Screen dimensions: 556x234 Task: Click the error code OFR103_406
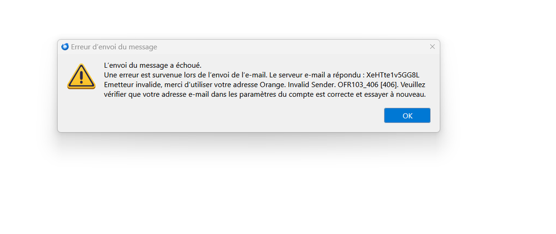tap(360, 85)
